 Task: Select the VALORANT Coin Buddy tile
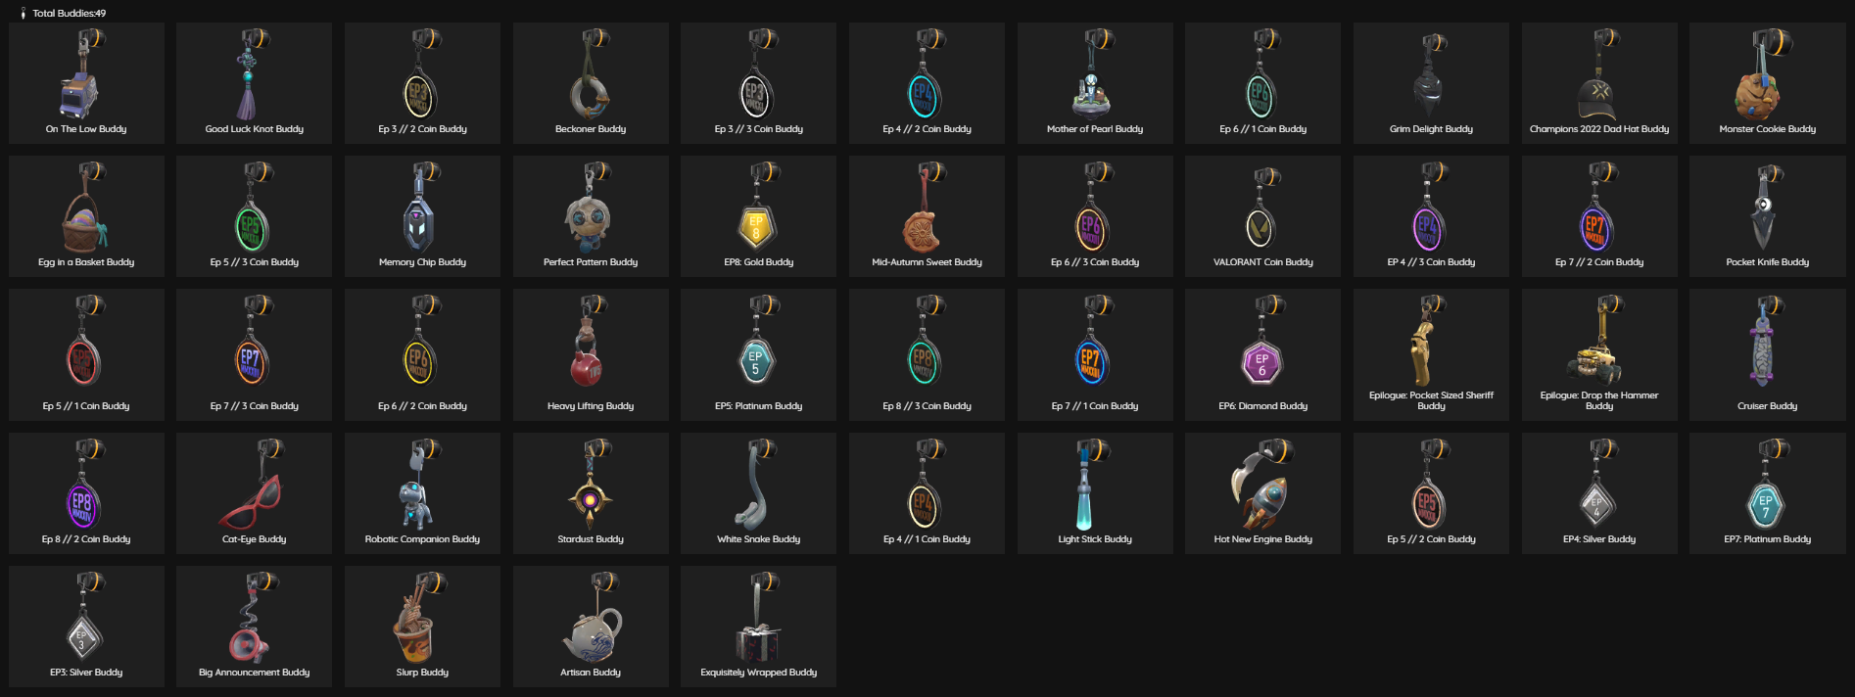pyautogui.click(x=1262, y=216)
